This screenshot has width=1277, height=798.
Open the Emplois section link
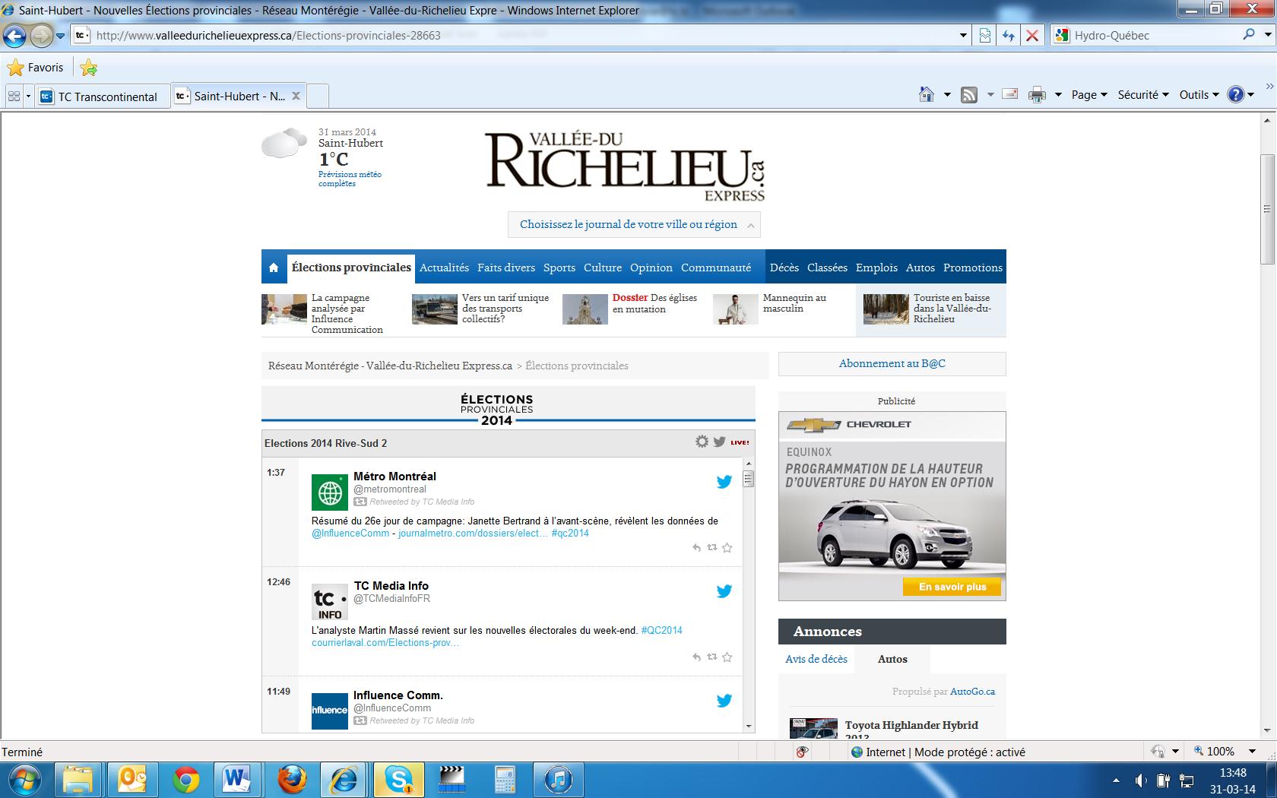point(876,268)
